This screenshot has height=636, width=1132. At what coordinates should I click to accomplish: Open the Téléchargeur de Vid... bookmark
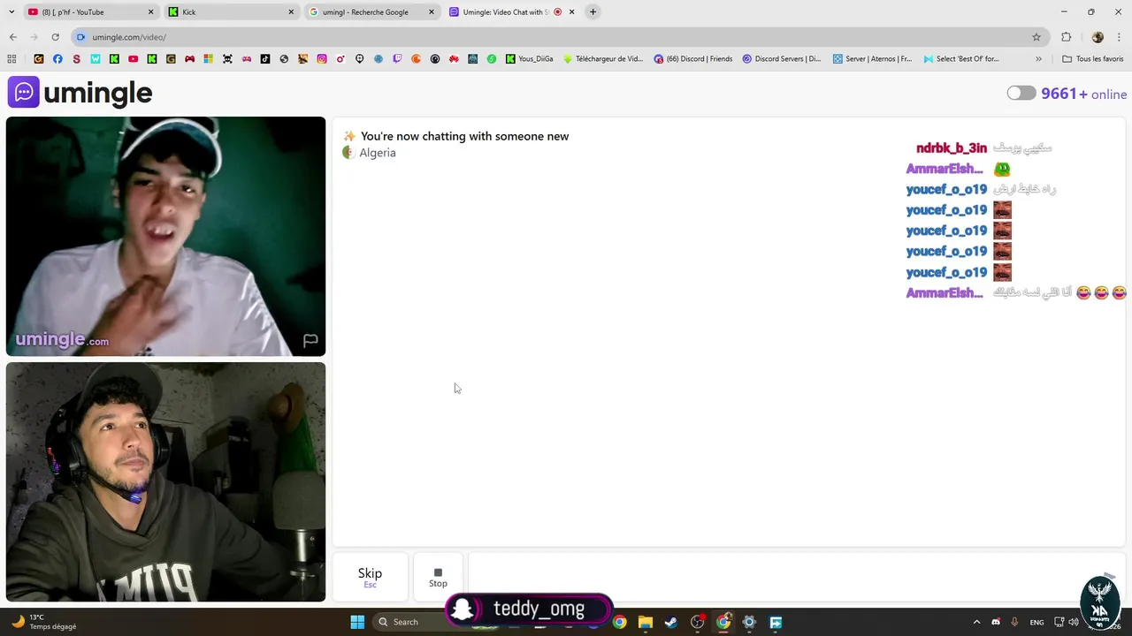point(603,59)
